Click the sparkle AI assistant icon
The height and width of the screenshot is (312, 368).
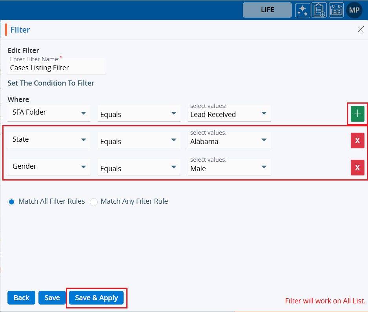[x=302, y=10]
